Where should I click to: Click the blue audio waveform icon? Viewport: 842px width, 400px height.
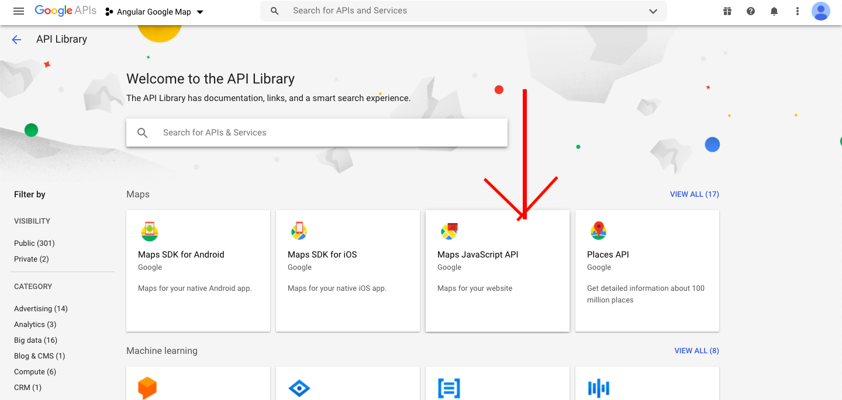tap(599, 388)
